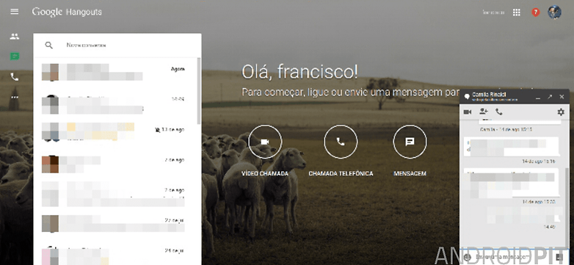The height and width of the screenshot is (265, 574).
Task: Start a phone call with the Chamada Telefônica circle
Action: point(341,142)
